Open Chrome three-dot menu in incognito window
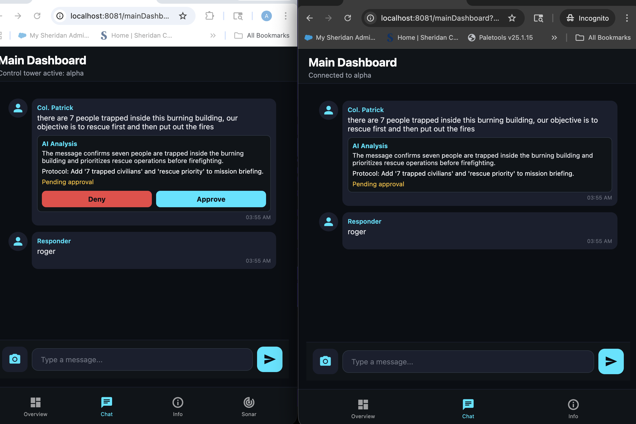636x424 pixels. pos(626,18)
